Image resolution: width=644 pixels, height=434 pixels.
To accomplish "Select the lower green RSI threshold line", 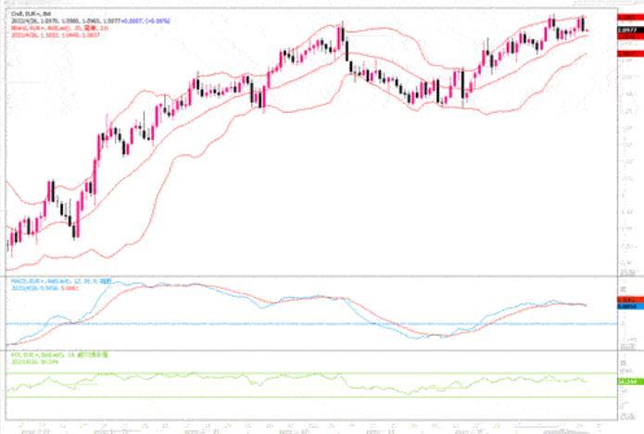I will (278, 397).
